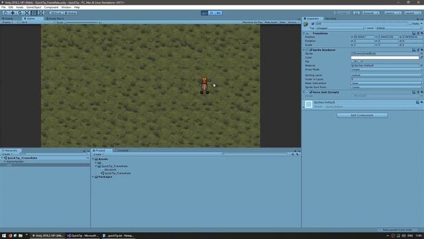Open the Mask Interaction dropdown

387,83
